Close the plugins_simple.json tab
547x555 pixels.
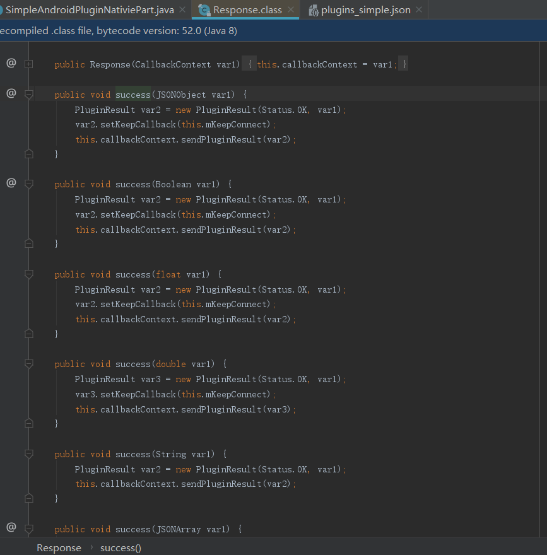click(x=419, y=10)
